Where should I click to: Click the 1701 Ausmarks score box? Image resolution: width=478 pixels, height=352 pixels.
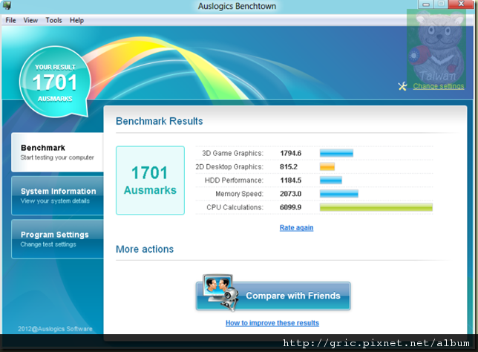click(x=150, y=180)
